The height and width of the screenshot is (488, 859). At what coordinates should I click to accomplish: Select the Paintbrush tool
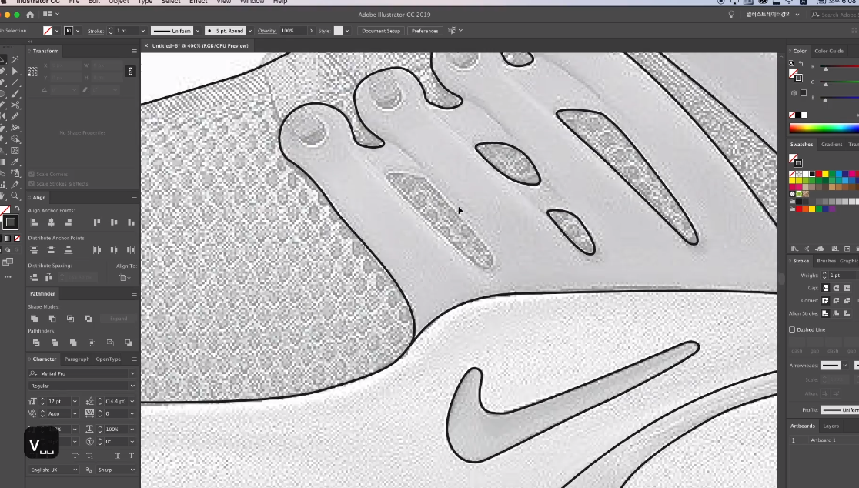[x=15, y=94]
